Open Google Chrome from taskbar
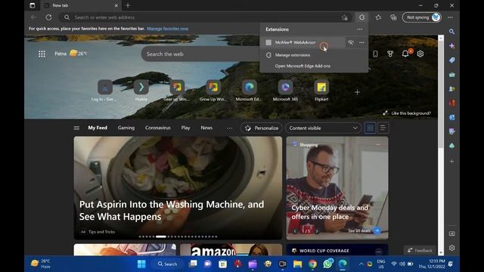This screenshot has width=484, height=272. point(312,264)
